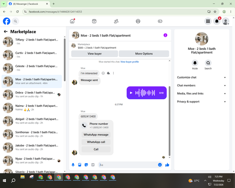
Task: Expand Media, files and links section
Action: pyautogui.click(x=202, y=94)
